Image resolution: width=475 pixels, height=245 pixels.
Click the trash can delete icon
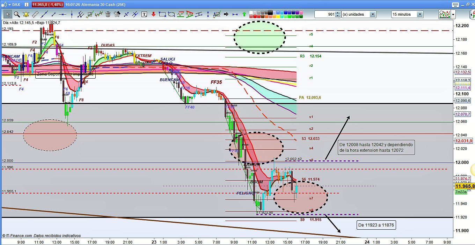point(108,14)
